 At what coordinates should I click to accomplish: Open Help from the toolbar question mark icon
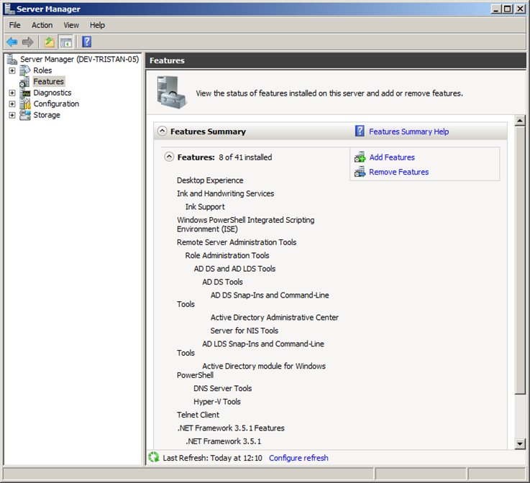point(86,42)
